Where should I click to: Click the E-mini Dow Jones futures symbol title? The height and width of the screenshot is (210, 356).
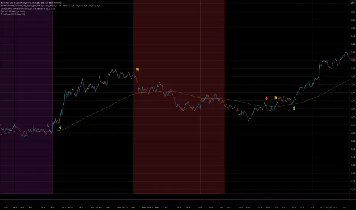point(31,3)
